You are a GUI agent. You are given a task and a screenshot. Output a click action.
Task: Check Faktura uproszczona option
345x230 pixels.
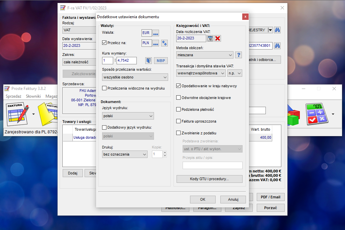click(x=179, y=121)
